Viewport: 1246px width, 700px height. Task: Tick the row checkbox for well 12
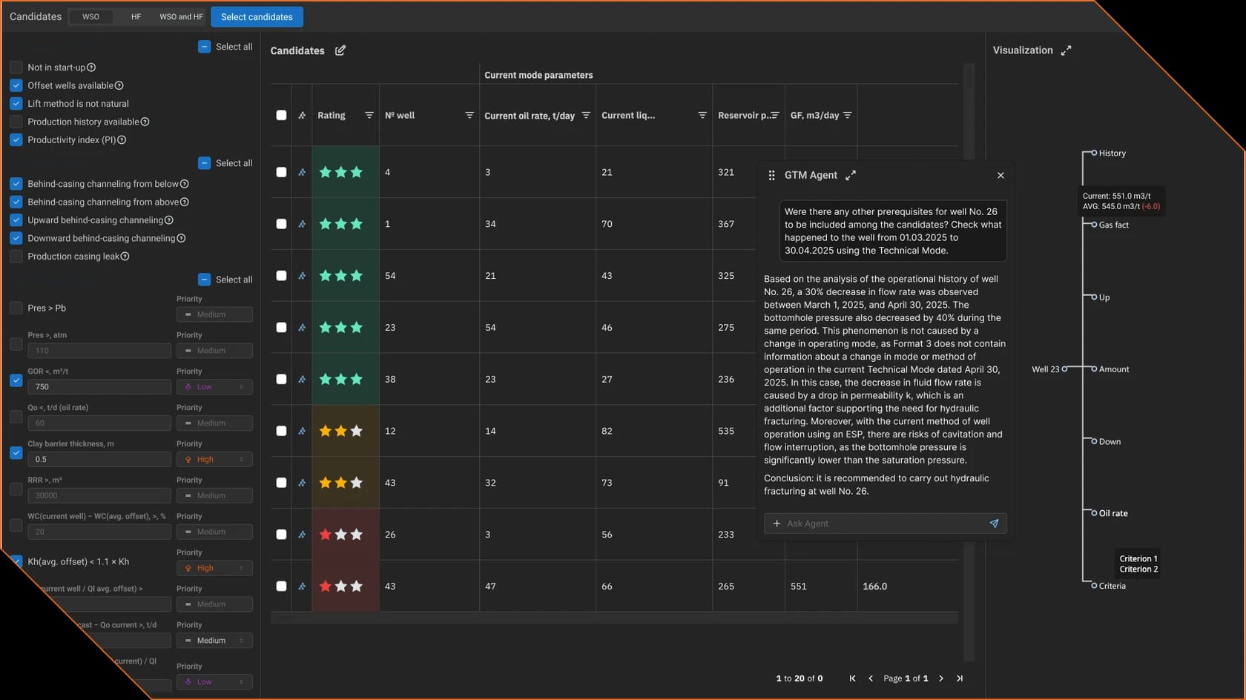coord(281,431)
